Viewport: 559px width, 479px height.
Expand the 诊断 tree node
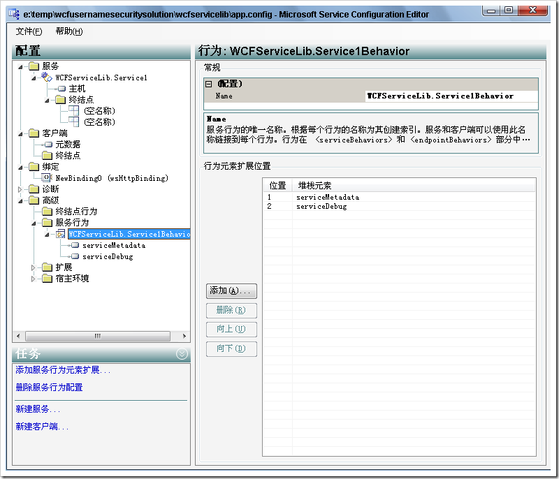20,189
